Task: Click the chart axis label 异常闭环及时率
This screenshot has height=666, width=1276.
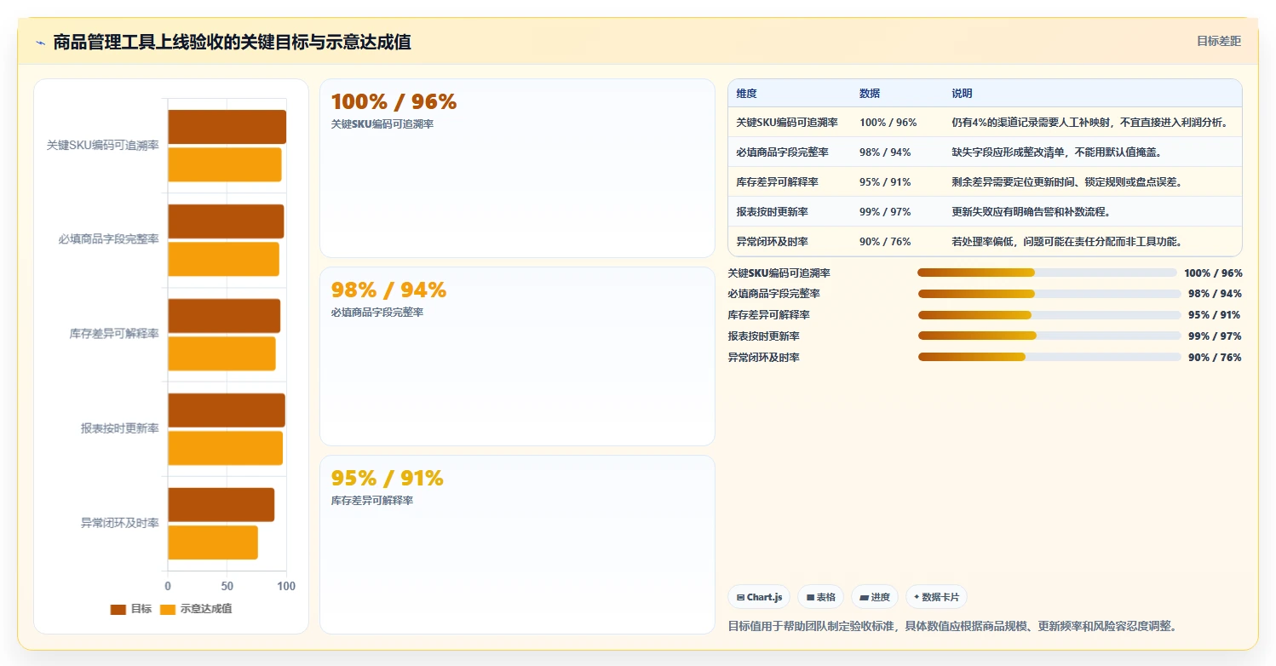Action: 120,523
